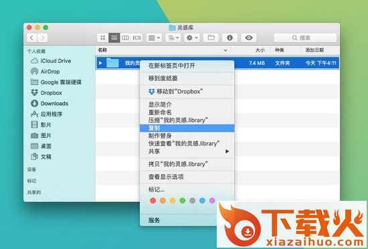Image resolution: width=368 pixels, height=249 pixels.
Task: Click the 文件夹 kind cell
Action: coord(282,63)
